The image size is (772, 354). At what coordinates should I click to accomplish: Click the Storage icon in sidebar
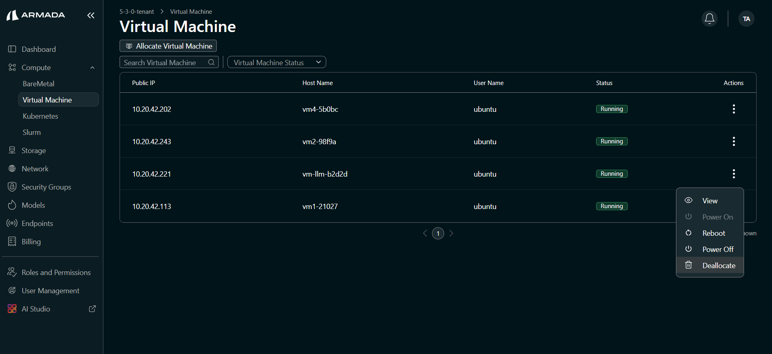pyautogui.click(x=12, y=150)
